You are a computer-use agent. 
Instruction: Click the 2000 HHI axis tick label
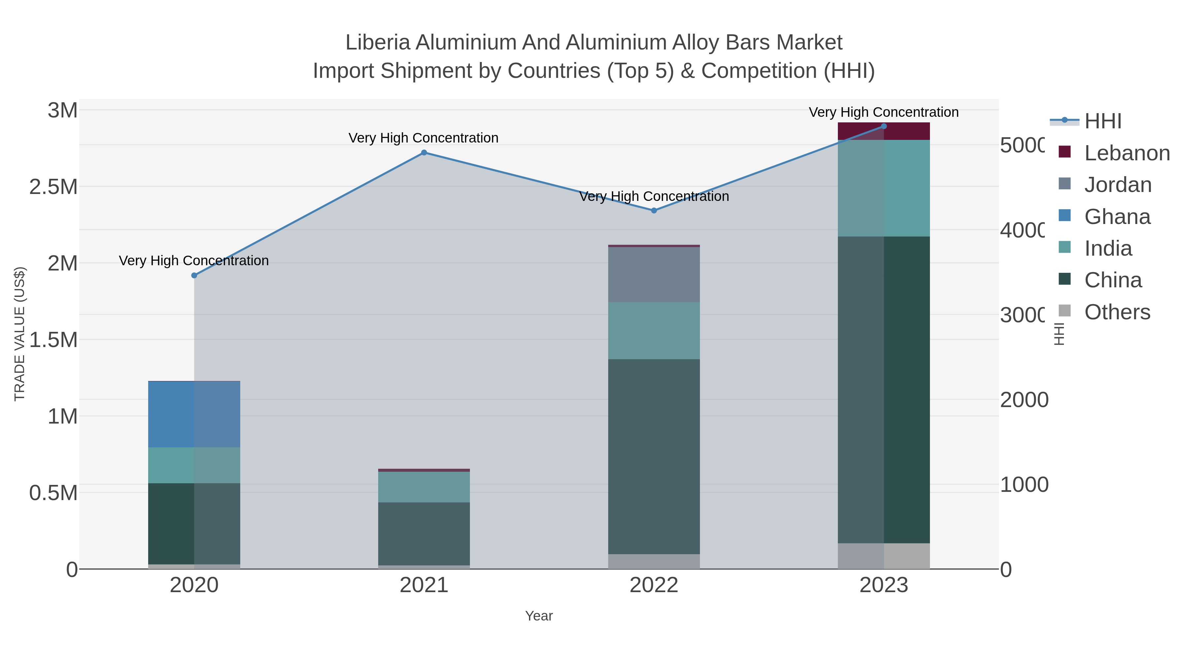tap(1024, 400)
